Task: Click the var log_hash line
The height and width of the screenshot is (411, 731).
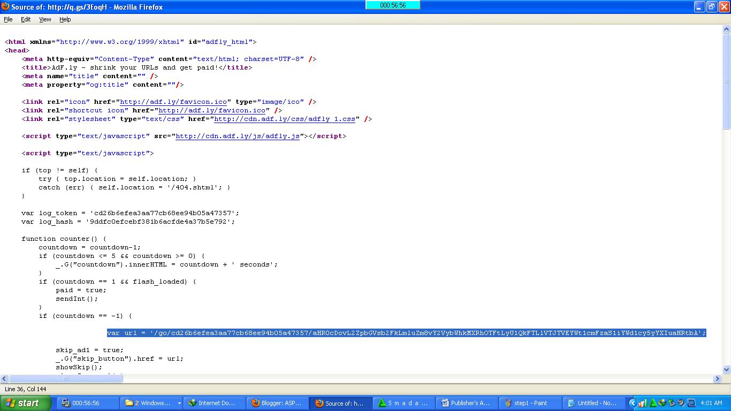Action: tap(128, 222)
